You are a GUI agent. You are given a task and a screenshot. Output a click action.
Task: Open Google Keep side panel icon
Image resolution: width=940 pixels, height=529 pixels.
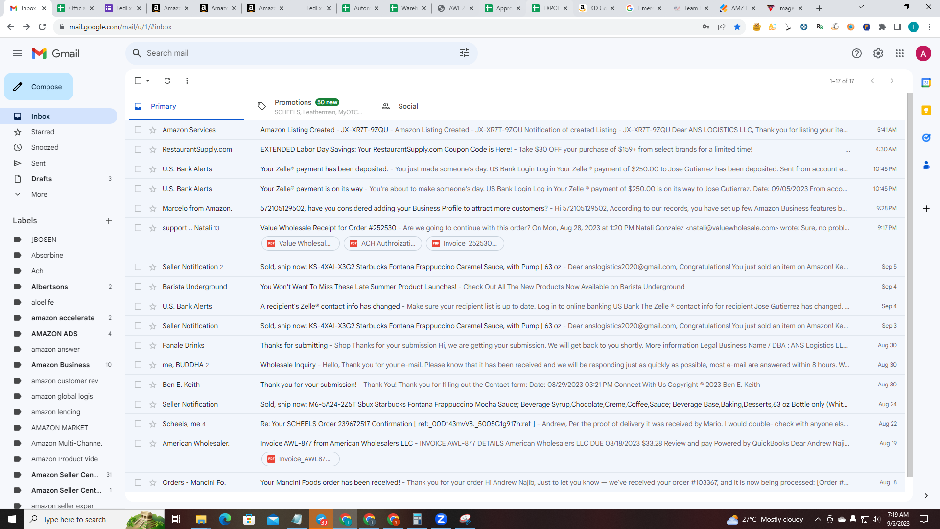(x=926, y=110)
